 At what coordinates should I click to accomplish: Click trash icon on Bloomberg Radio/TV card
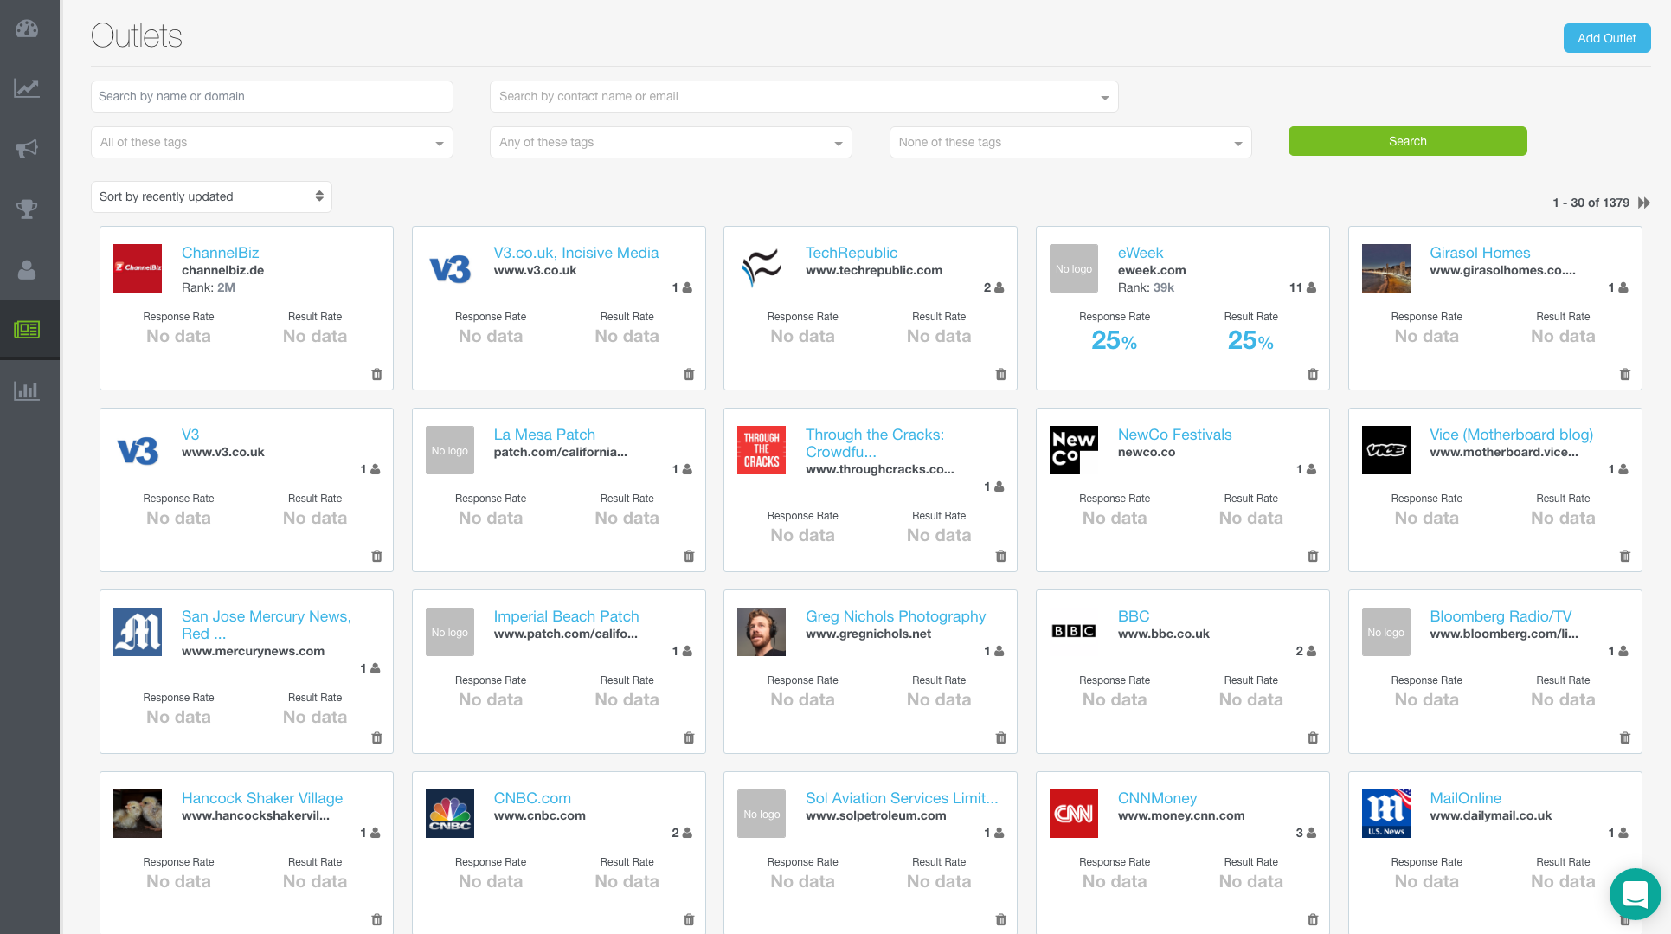tap(1625, 738)
